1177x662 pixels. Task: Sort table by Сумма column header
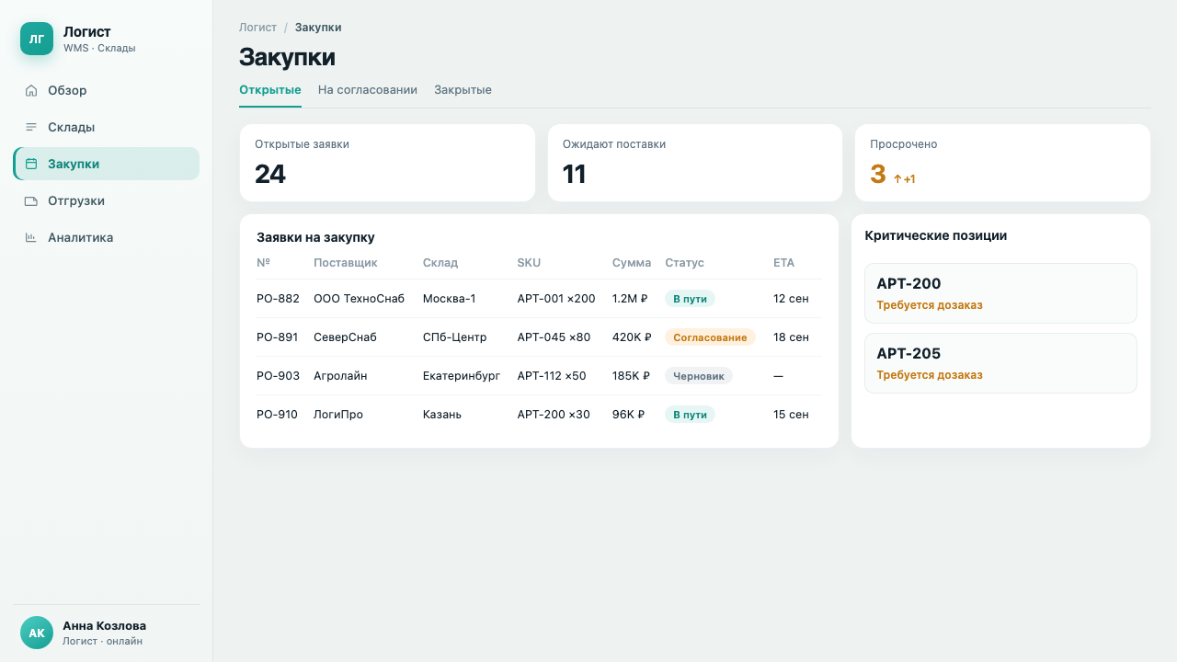pos(632,263)
